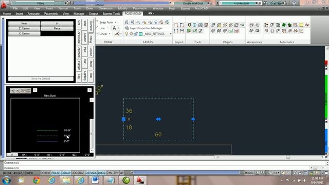Click the zoom out magnifier in preview panel
The height and width of the screenshot is (185, 329).
click(18, 90)
